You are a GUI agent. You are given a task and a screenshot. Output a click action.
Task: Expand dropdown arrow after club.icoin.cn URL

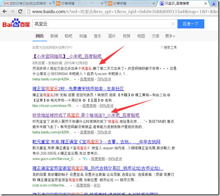pos(71,186)
